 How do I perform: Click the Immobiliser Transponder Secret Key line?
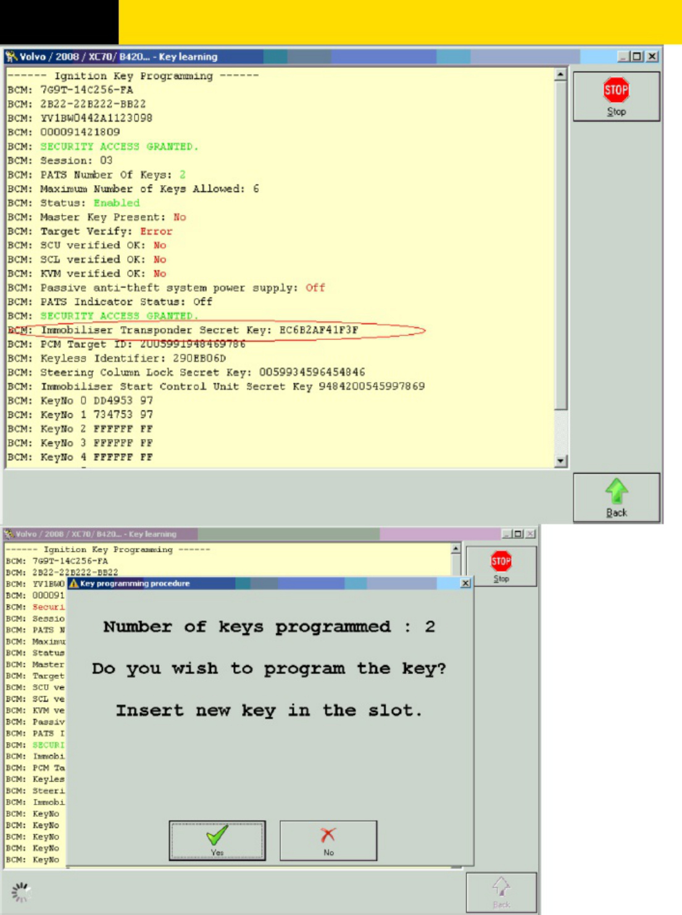(x=183, y=330)
